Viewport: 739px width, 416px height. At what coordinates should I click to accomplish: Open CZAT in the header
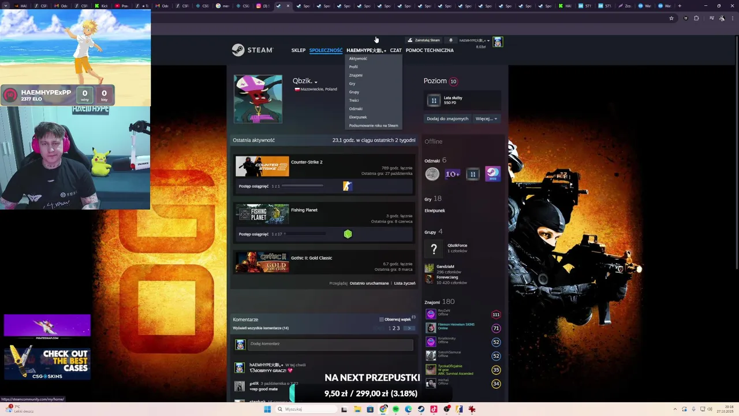pos(395,50)
